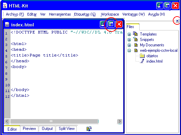Click the horizontal scrollbar thumb
Screen dimensions: 181x135
(x=54, y=121)
